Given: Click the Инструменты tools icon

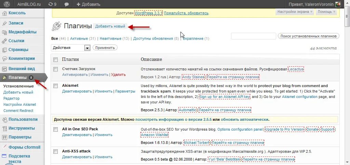Looking at the screenshot, I should (4, 129).
